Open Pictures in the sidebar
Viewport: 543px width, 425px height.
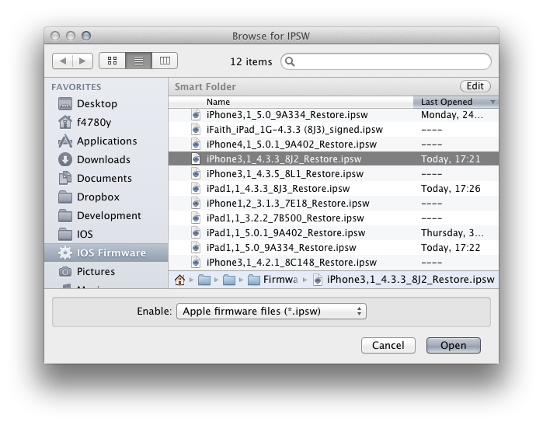point(106,272)
